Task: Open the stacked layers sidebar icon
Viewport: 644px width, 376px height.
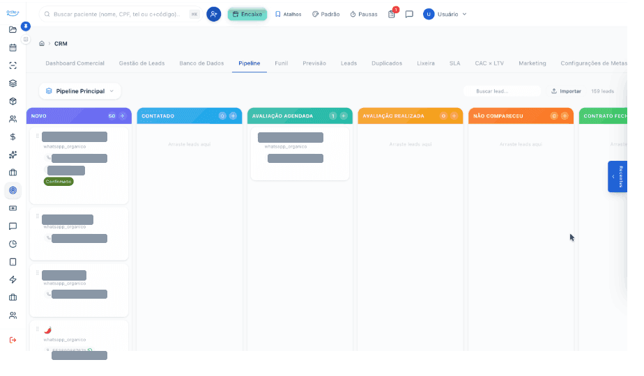Action: pyautogui.click(x=13, y=84)
